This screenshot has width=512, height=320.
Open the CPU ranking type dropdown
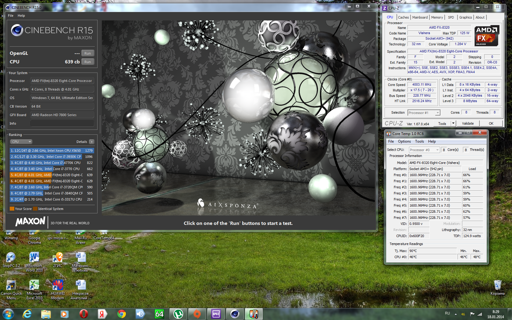[x=21, y=142]
